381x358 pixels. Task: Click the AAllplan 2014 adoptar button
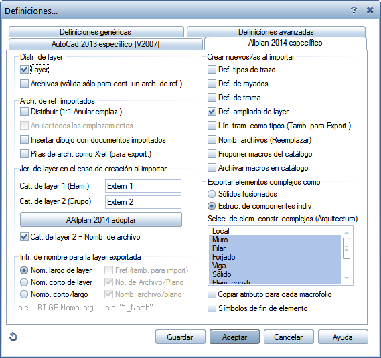[x=101, y=219]
